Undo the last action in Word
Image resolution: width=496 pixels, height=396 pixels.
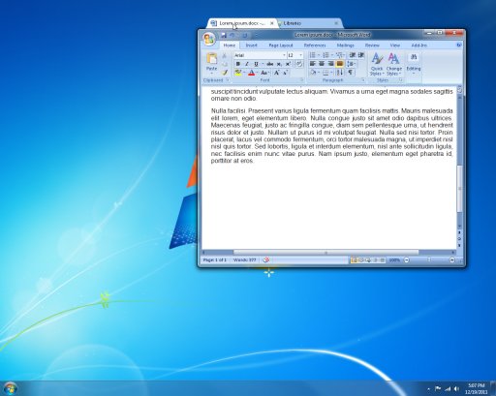click(x=232, y=35)
